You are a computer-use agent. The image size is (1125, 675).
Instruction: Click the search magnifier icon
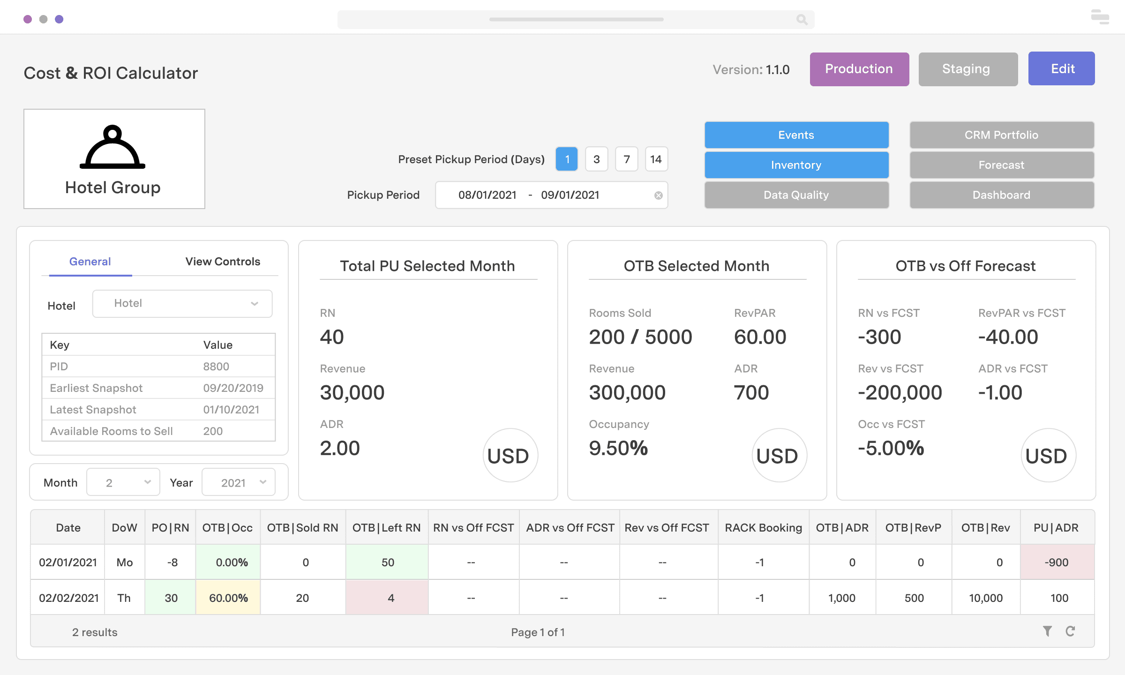pyautogui.click(x=802, y=20)
